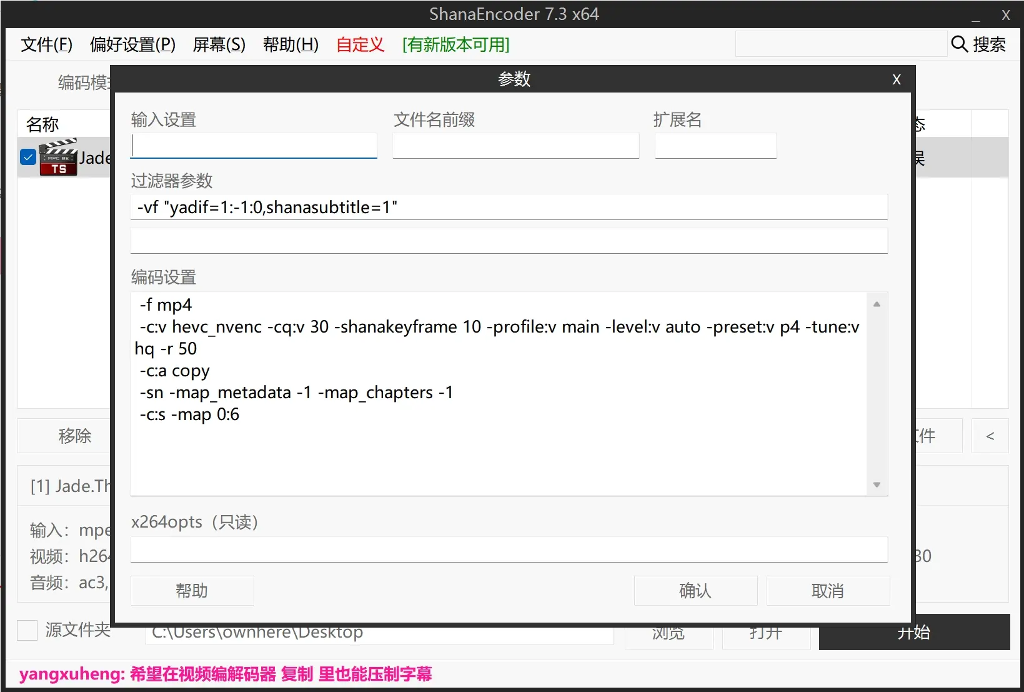Image resolution: width=1024 pixels, height=692 pixels.
Task: Click the '-c:a copy' line
Action: tap(174, 371)
